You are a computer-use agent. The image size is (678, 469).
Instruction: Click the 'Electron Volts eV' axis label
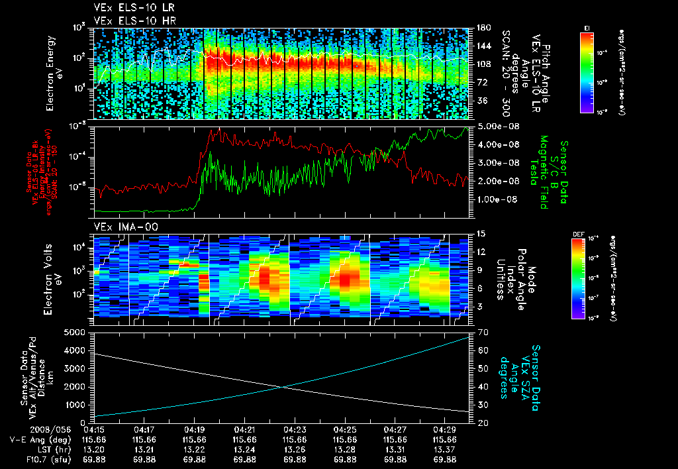52,280
